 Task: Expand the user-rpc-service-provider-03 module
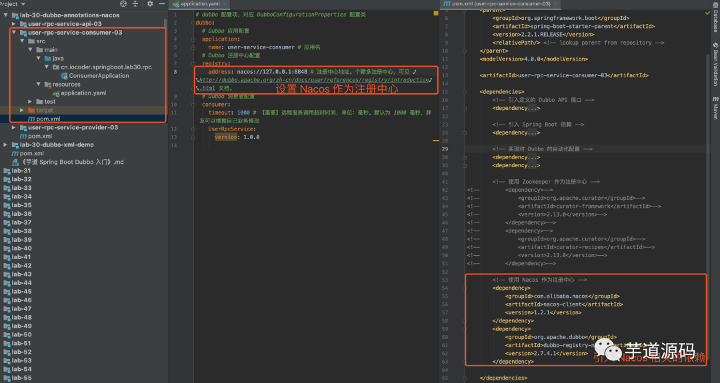pyautogui.click(x=14, y=127)
